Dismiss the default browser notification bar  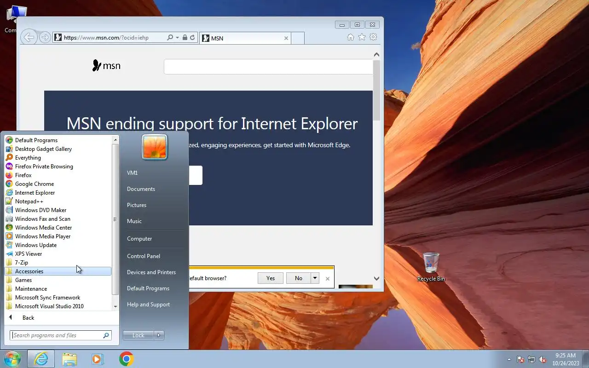[x=328, y=278]
